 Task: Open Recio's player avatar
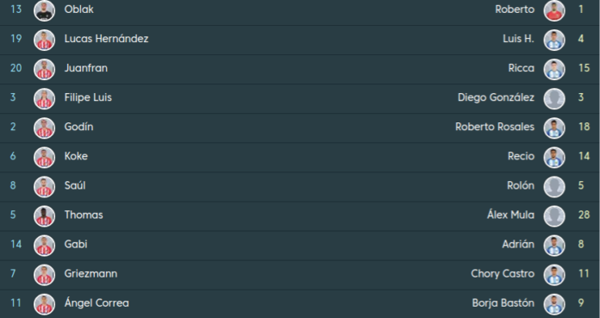(554, 156)
